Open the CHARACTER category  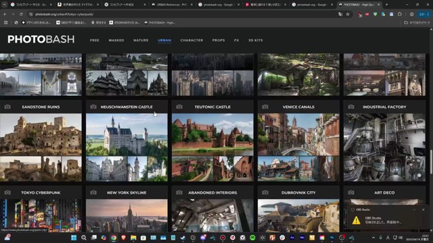click(x=191, y=40)
